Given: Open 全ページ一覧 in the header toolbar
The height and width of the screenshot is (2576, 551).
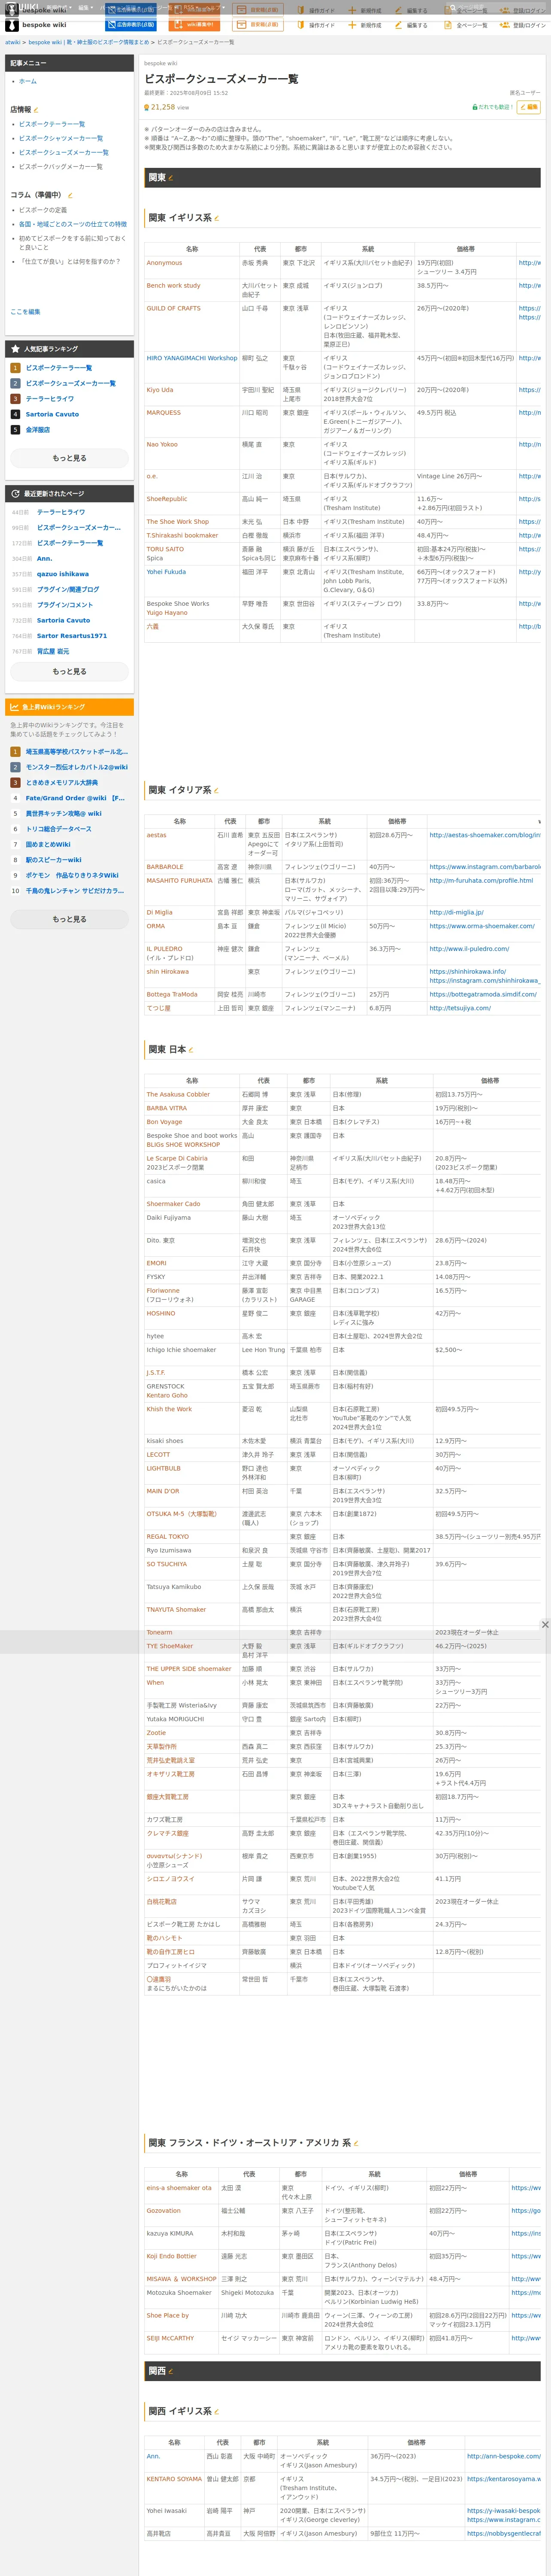Looking at the screenshot, I should coord(466,25).
